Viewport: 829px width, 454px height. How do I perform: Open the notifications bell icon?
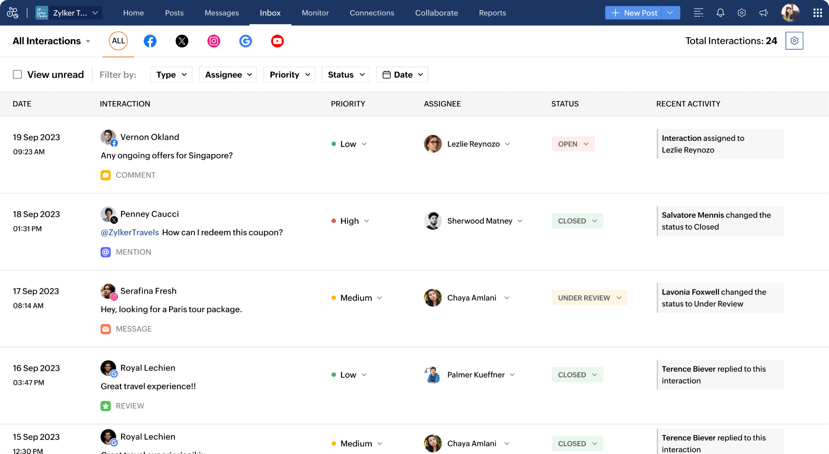(720, 12)
